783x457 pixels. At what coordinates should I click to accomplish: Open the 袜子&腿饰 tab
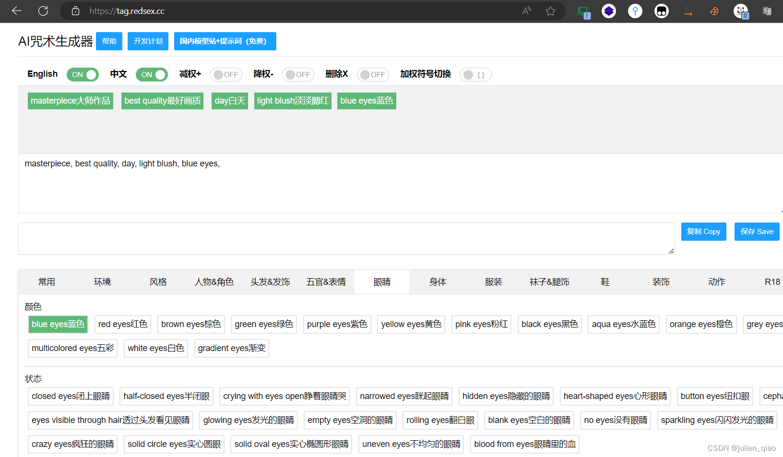click(x=549, y=282)
